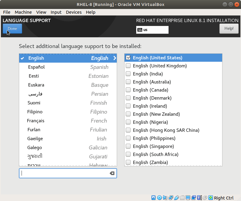
Task: Click the display settings status icon
Action: (188, 198)
